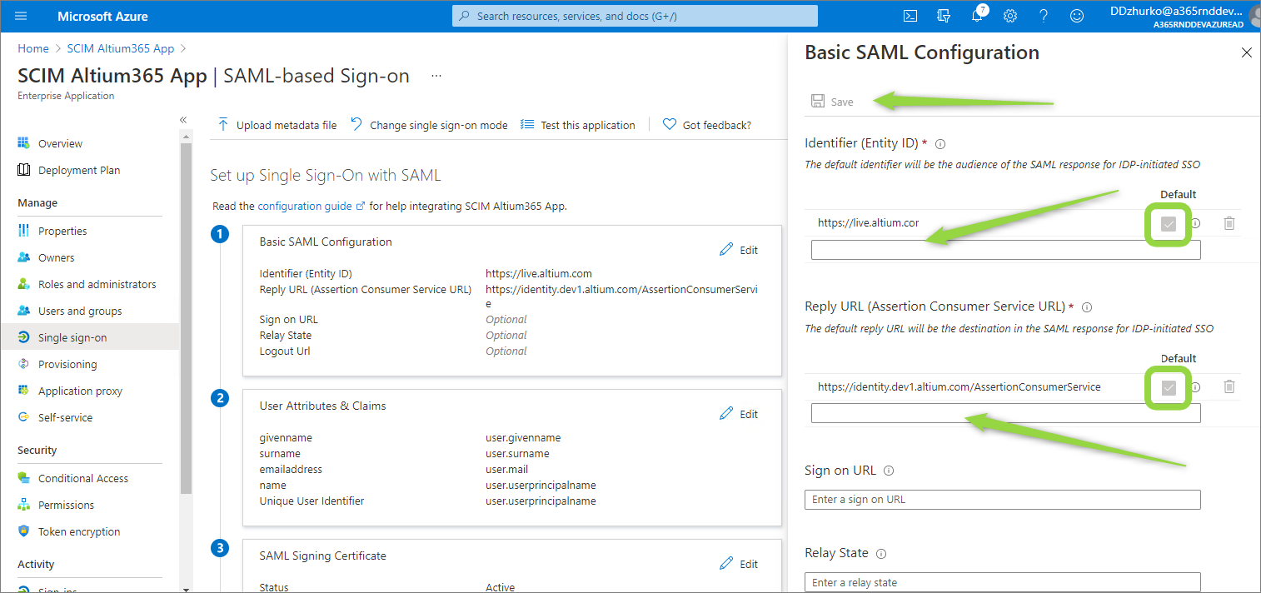Delete the https://live.altium.com identifier entry
Image resolution: width=1261 pixels, height=593 pixels.
[1229, 223]
